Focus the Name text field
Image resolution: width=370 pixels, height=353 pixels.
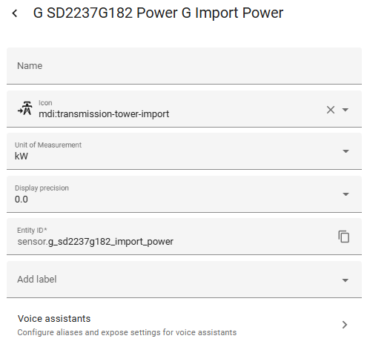point(184,66)
